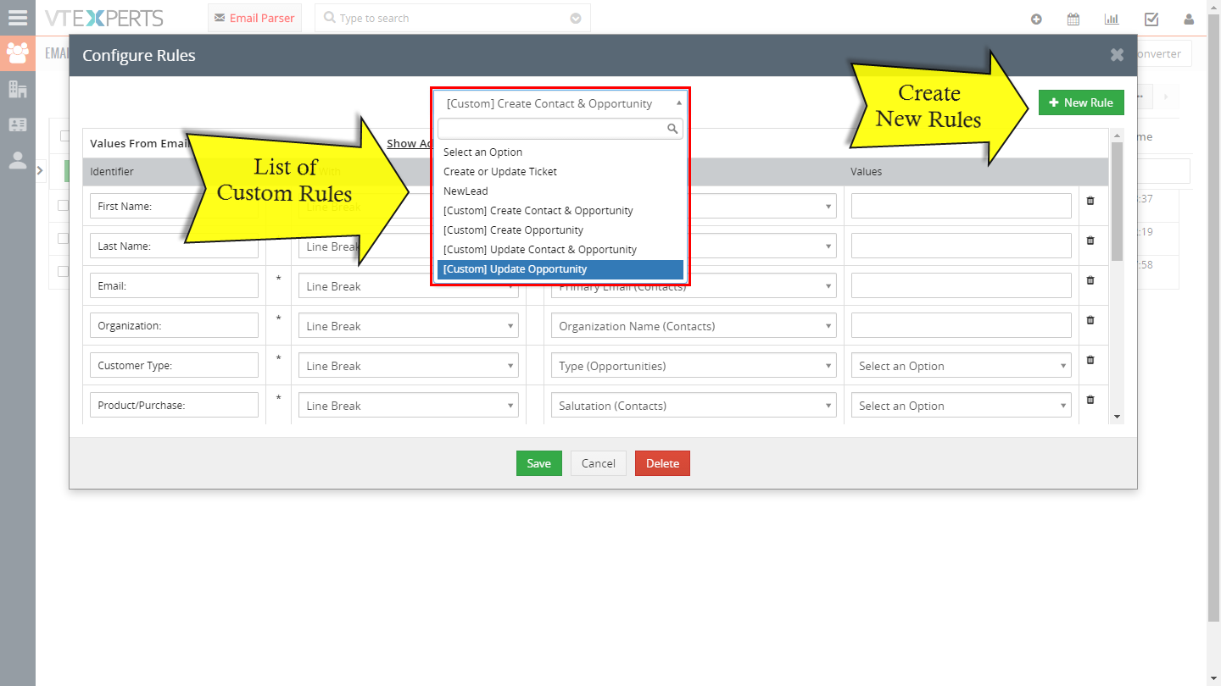This screenshot has width=1221, height=686.
Task: Open Organization Name (Contacts) field dropdown
Action: pyautogui.click(x=694, y=326)
